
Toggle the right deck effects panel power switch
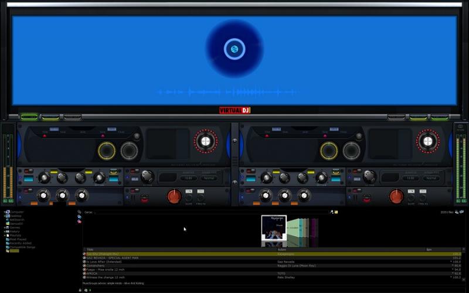point(358,171)
